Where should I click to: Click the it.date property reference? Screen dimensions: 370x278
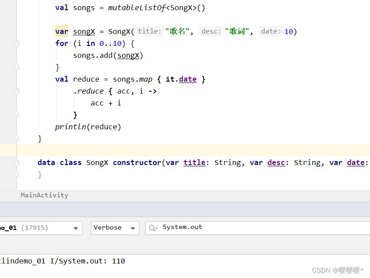click(181, 79)
